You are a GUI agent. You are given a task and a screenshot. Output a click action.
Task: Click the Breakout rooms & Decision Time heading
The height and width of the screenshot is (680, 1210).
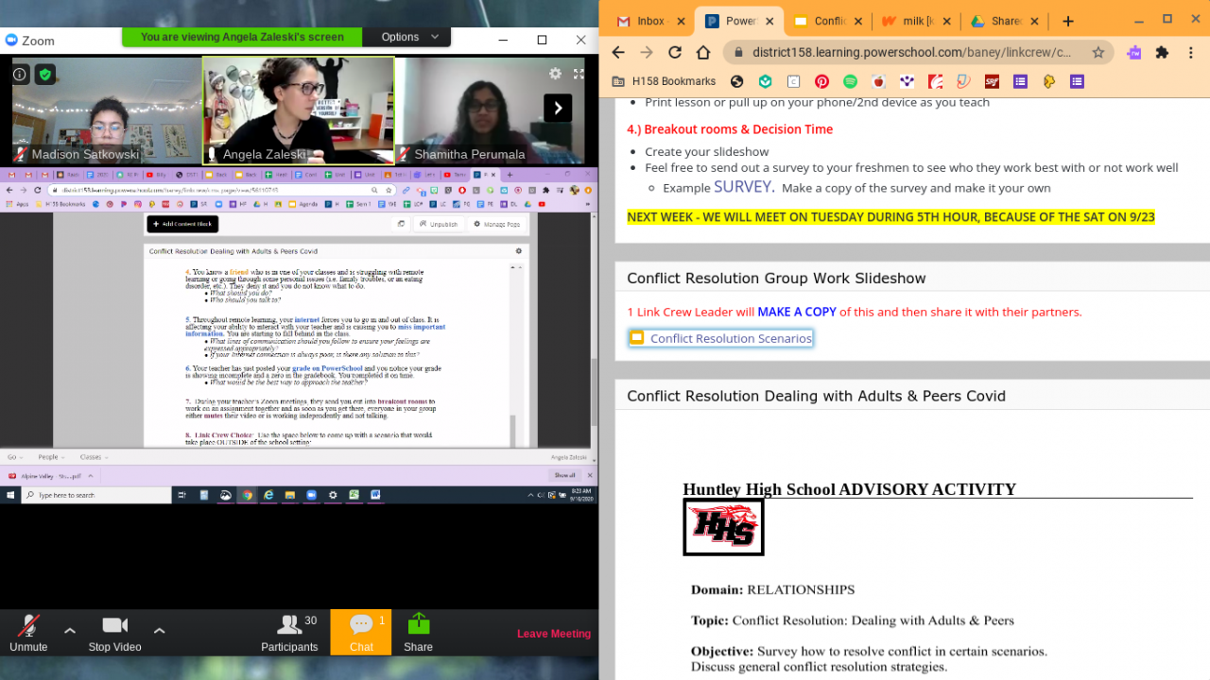click(730, 129)
